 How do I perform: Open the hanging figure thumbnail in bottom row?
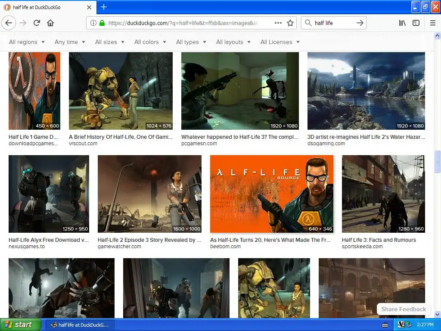62,288
